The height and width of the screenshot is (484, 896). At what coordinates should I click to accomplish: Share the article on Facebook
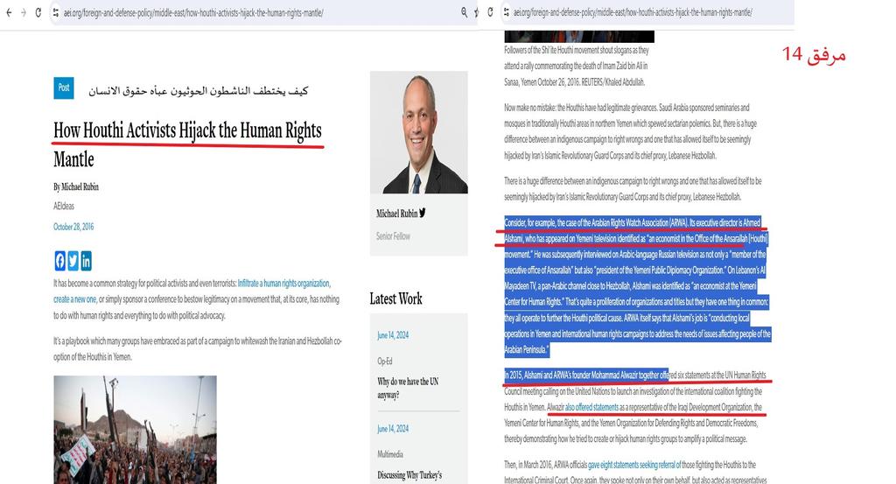point(60,261)
